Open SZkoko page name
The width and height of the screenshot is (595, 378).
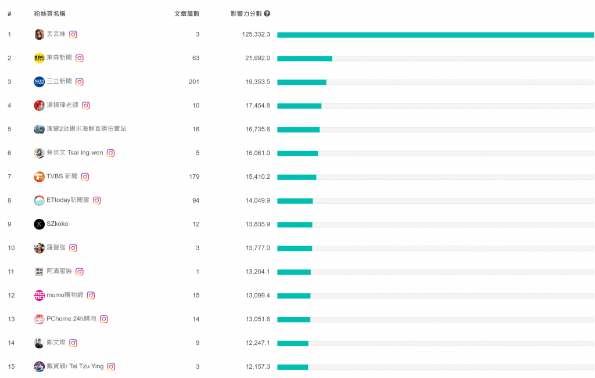click(x=58, y=224)
